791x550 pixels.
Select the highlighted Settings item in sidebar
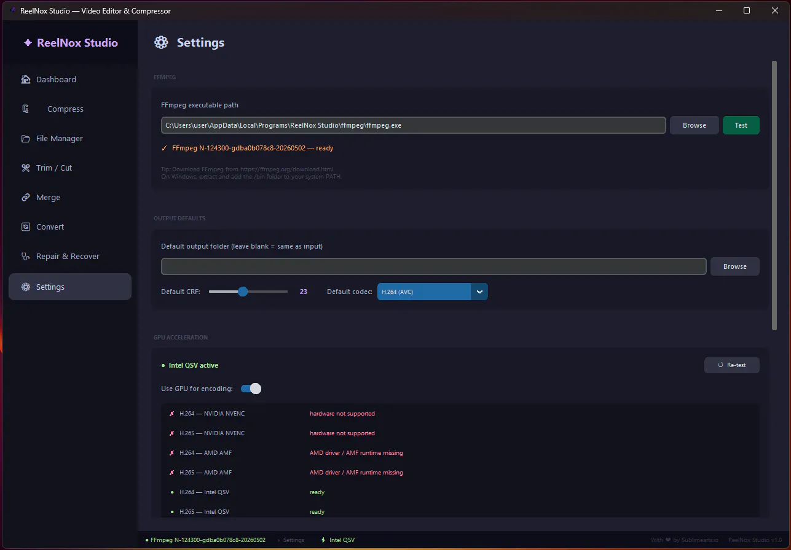70,287
